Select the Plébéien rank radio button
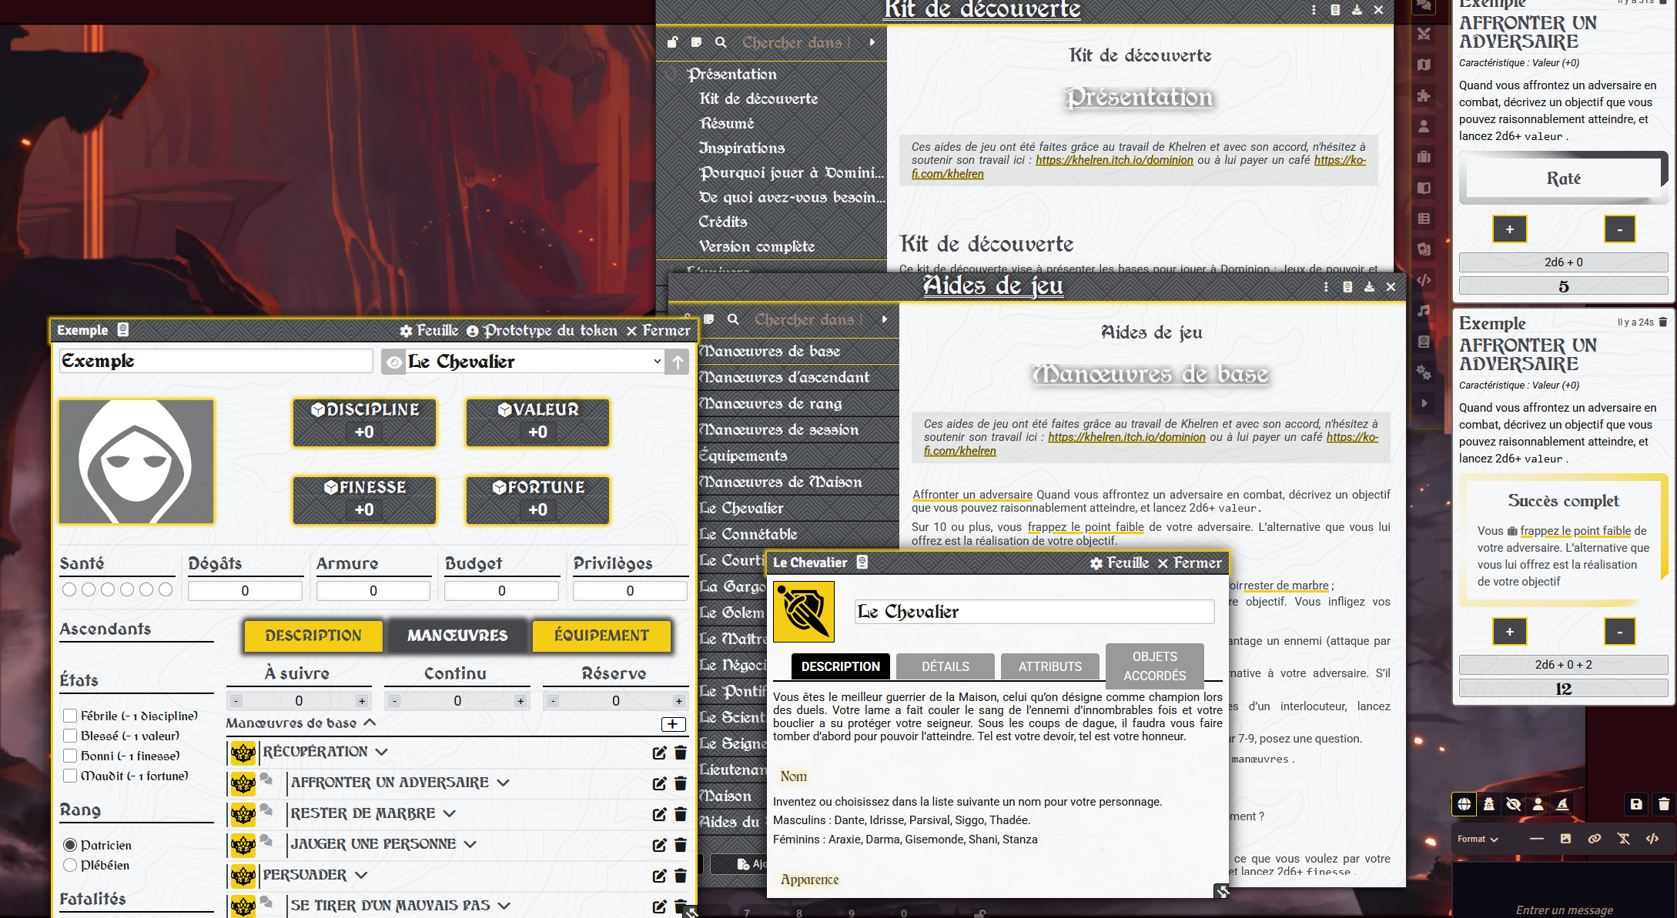The height and width of the screenshot is (918, 1677). (x=70, y=865)
